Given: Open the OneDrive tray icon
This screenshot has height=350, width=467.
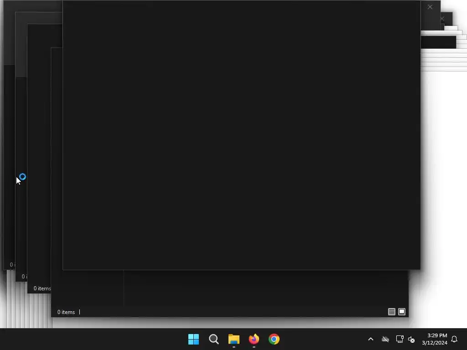Looking at the screenshot, I should [x=385, y=339].
